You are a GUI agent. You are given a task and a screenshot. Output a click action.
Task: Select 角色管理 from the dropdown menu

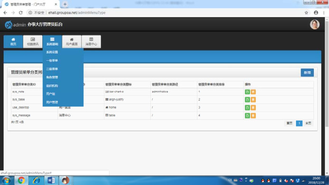[52, 77]
